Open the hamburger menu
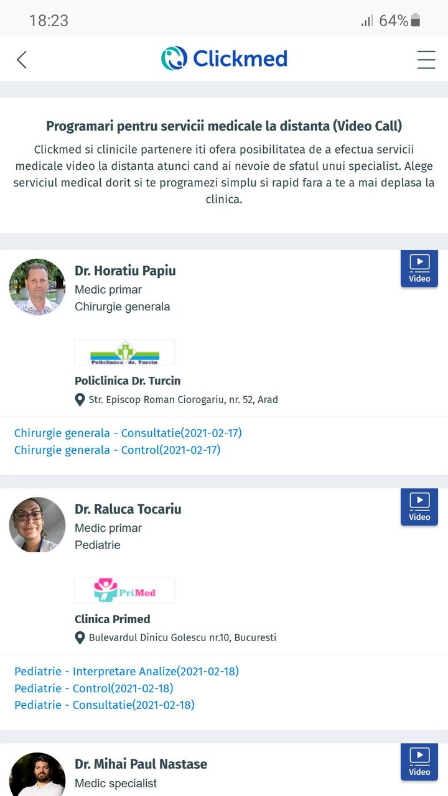The width and height of the screenshot is (448, 796). tap(426, 60)
